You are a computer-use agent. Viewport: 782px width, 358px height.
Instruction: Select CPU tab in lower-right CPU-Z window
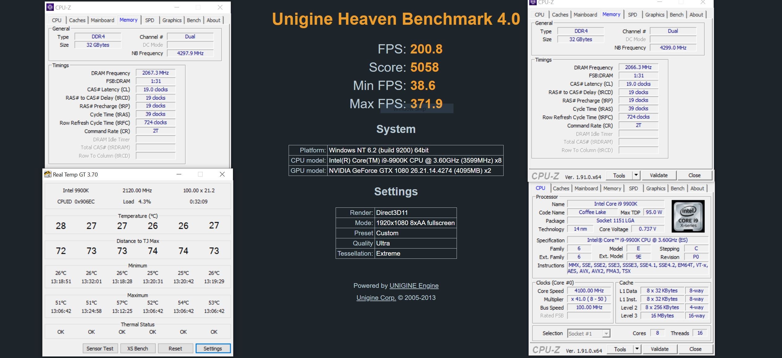540,188
